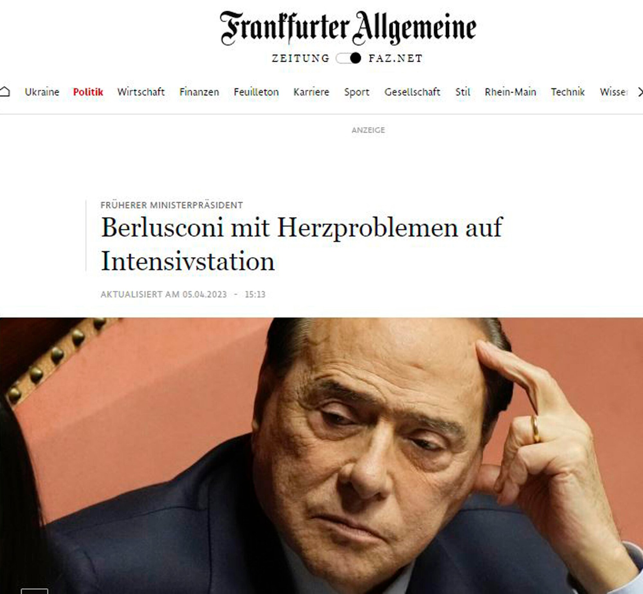
Task: Toggle the Zeitung / FAZ.NET switch
Action: tap(348, 58)
